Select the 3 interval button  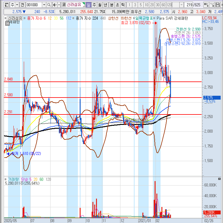pyautogui.click(x=135, y=5)
